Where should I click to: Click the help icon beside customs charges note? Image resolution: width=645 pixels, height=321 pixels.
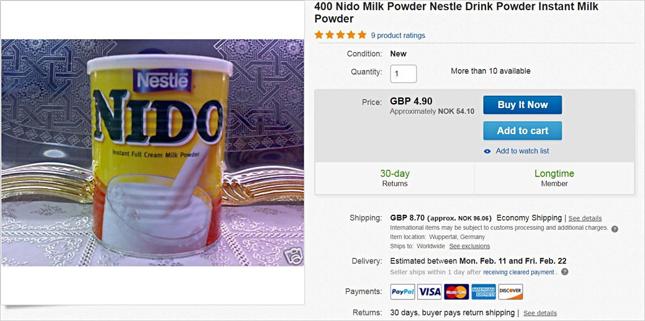click(615, 228)
